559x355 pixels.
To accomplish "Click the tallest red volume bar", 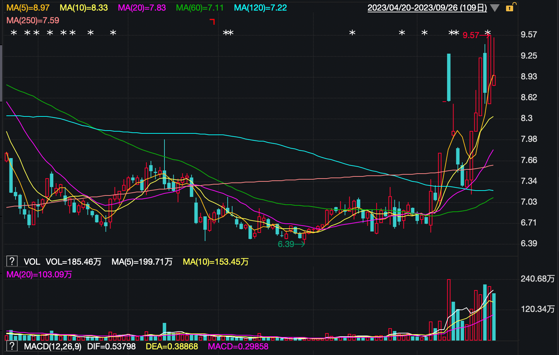I will click(449, 310).
